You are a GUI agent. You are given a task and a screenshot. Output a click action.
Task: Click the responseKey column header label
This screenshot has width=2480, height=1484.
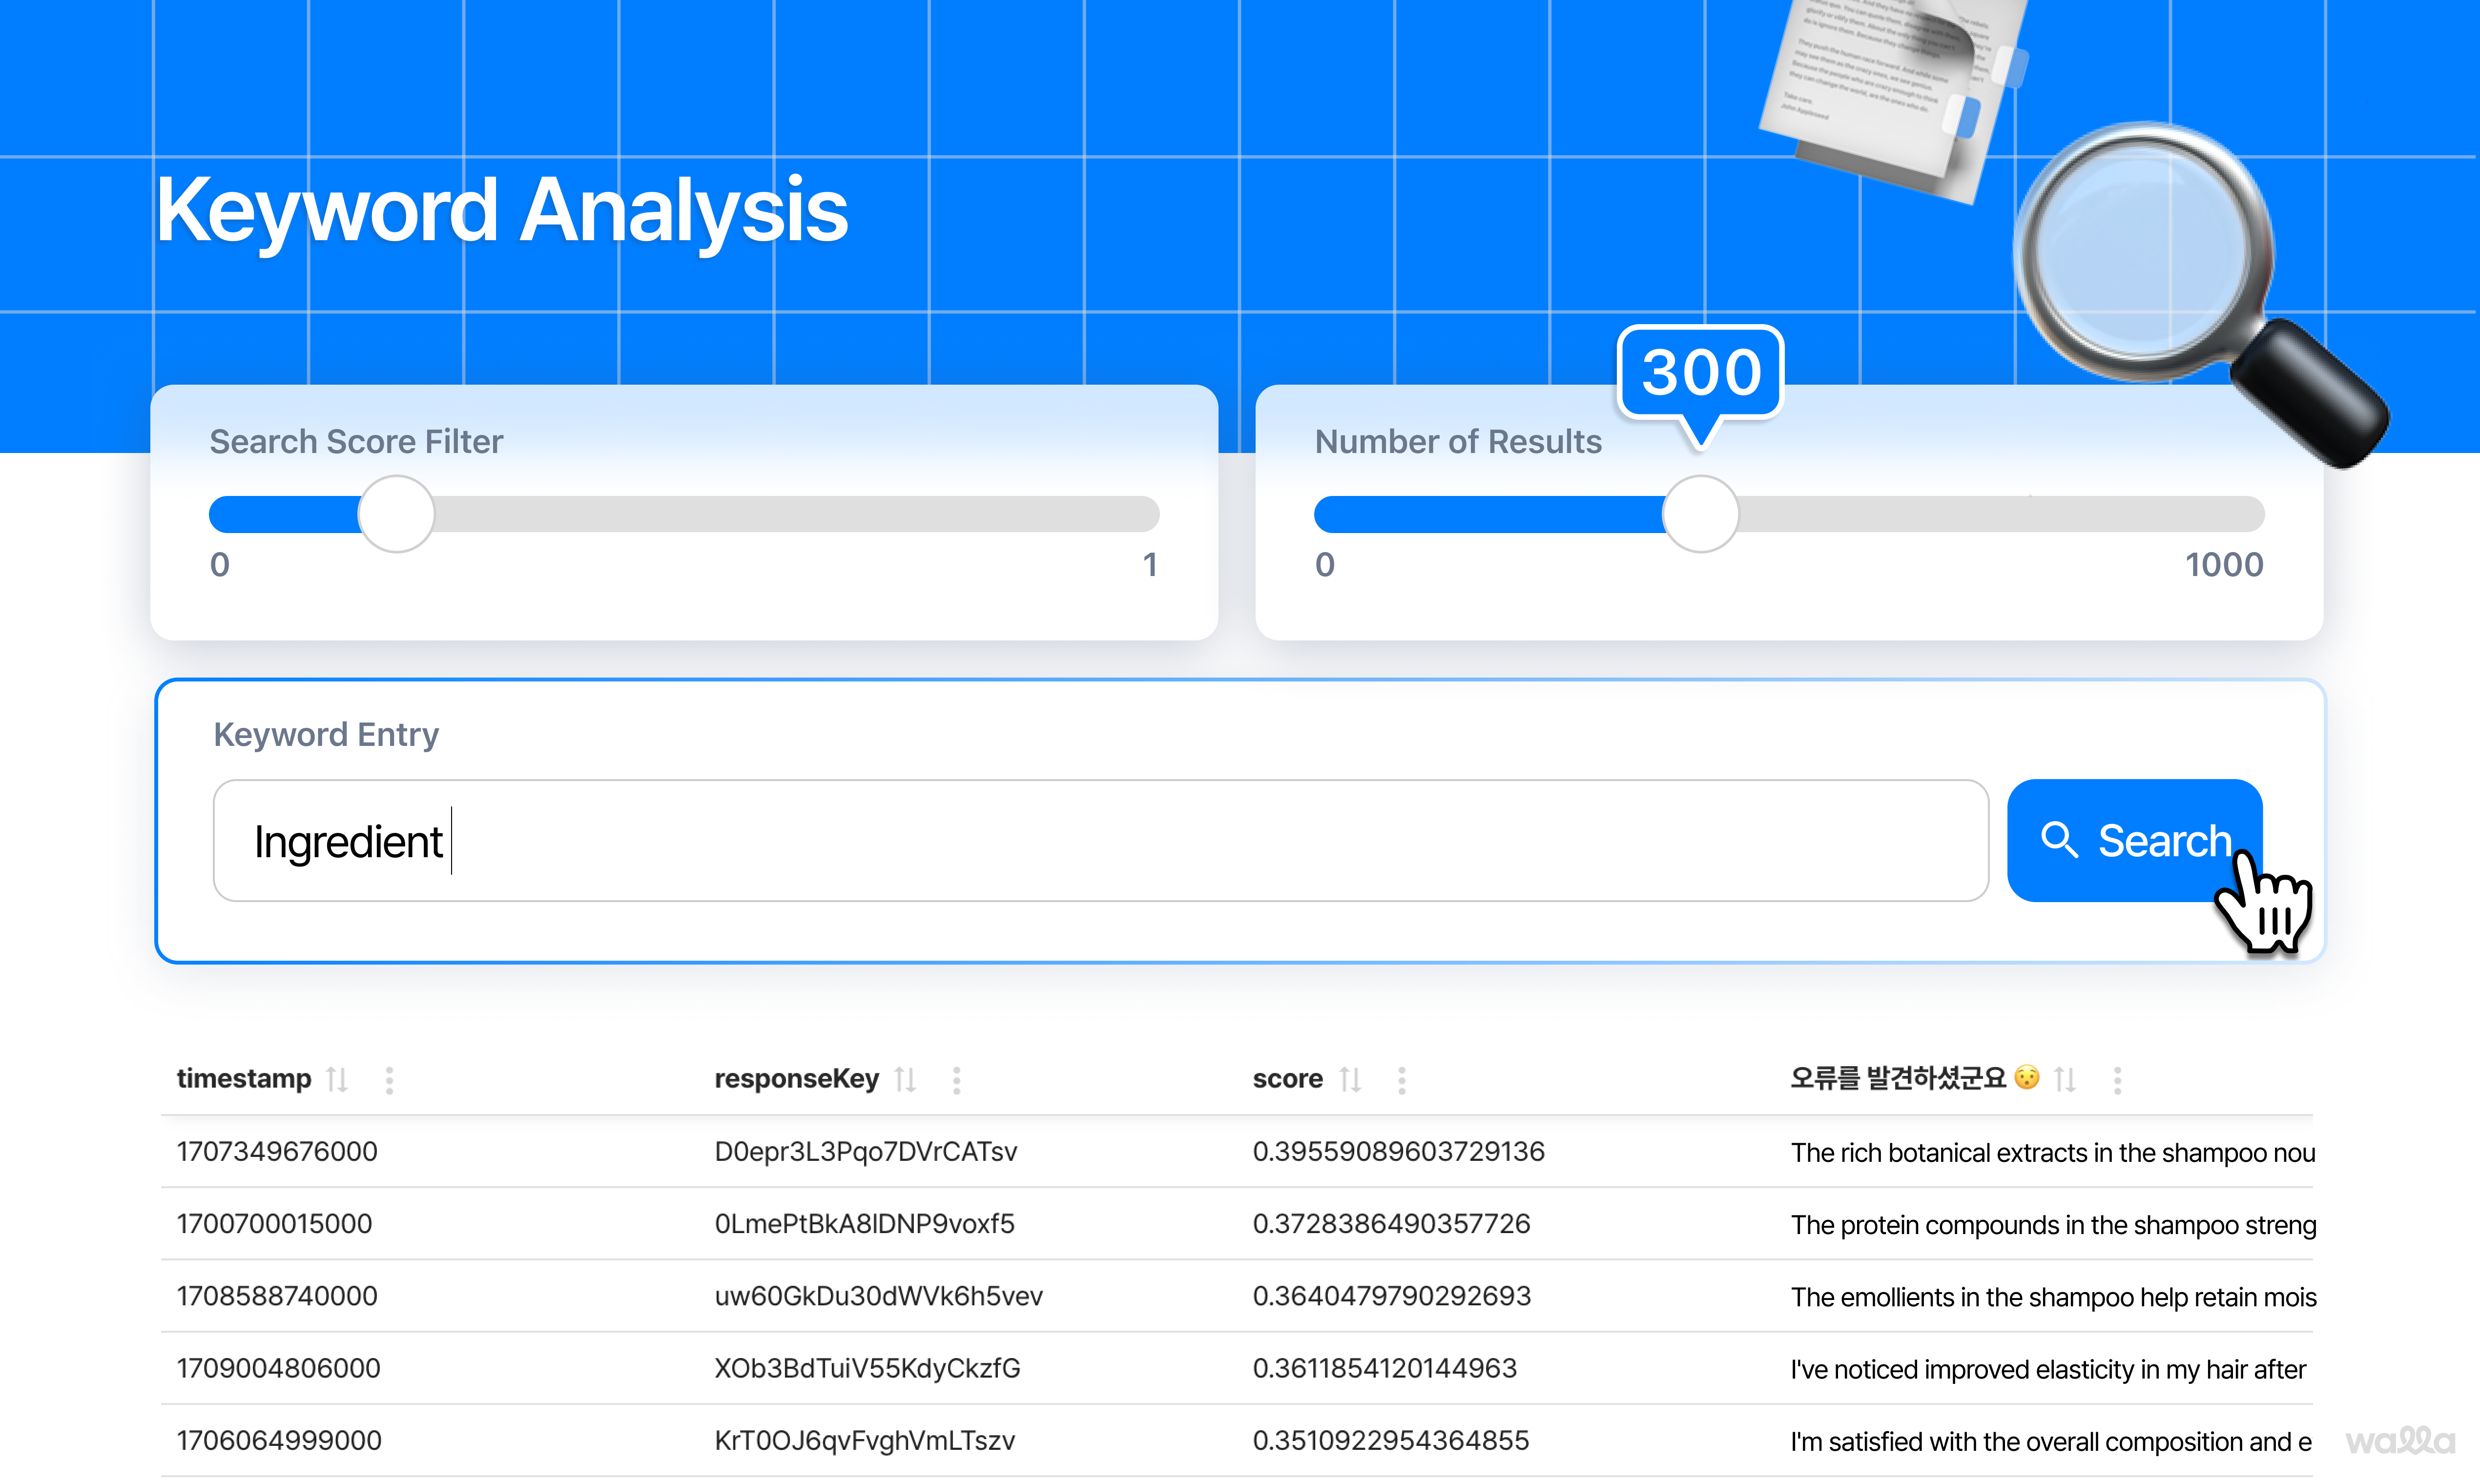coord(796,1078)
